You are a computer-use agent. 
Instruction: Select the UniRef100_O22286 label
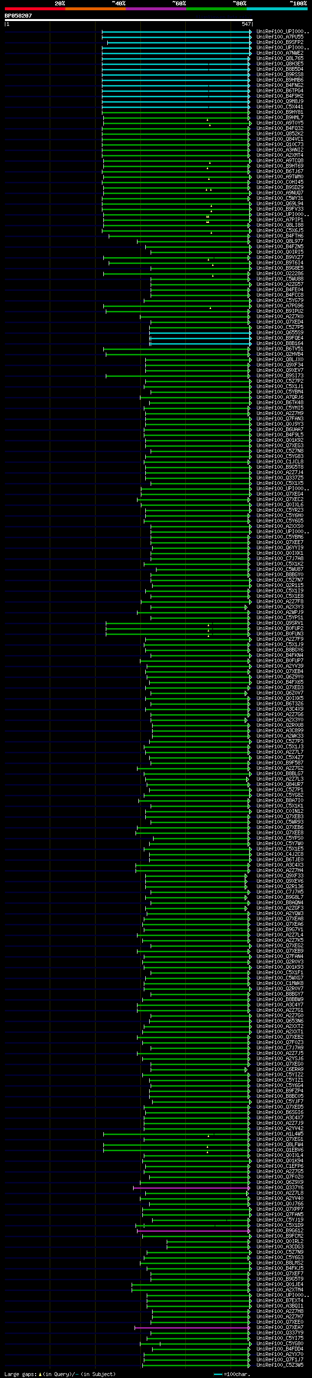[x=279, y=273]
